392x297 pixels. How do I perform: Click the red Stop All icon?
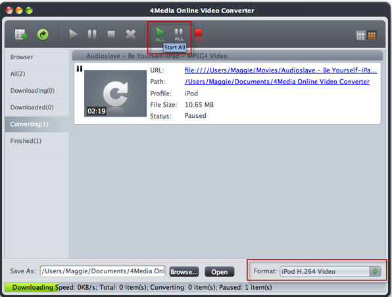click(199, 34)
